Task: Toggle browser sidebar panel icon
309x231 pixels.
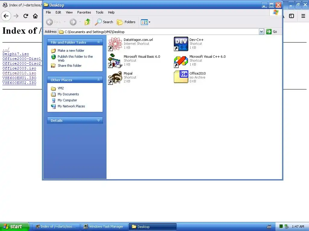Action: [x=291, y=16]
